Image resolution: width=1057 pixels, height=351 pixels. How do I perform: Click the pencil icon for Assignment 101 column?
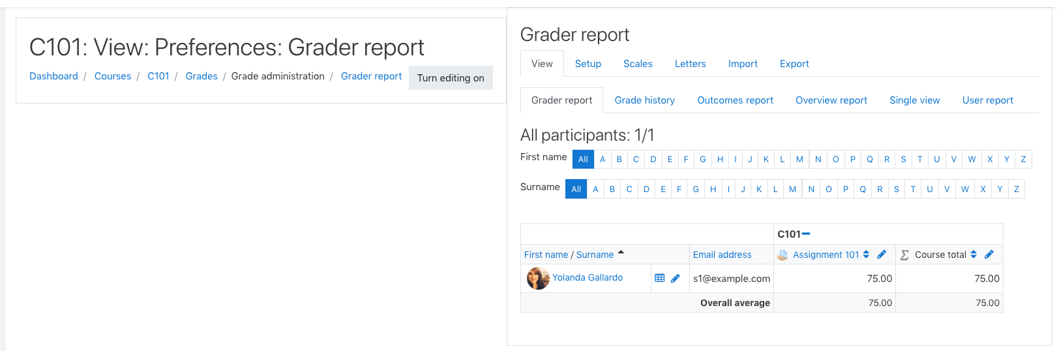pos(882,255)
